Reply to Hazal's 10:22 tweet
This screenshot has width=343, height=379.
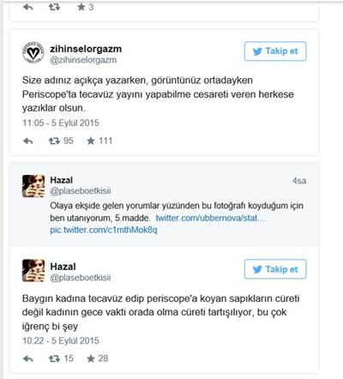(28, 358)
